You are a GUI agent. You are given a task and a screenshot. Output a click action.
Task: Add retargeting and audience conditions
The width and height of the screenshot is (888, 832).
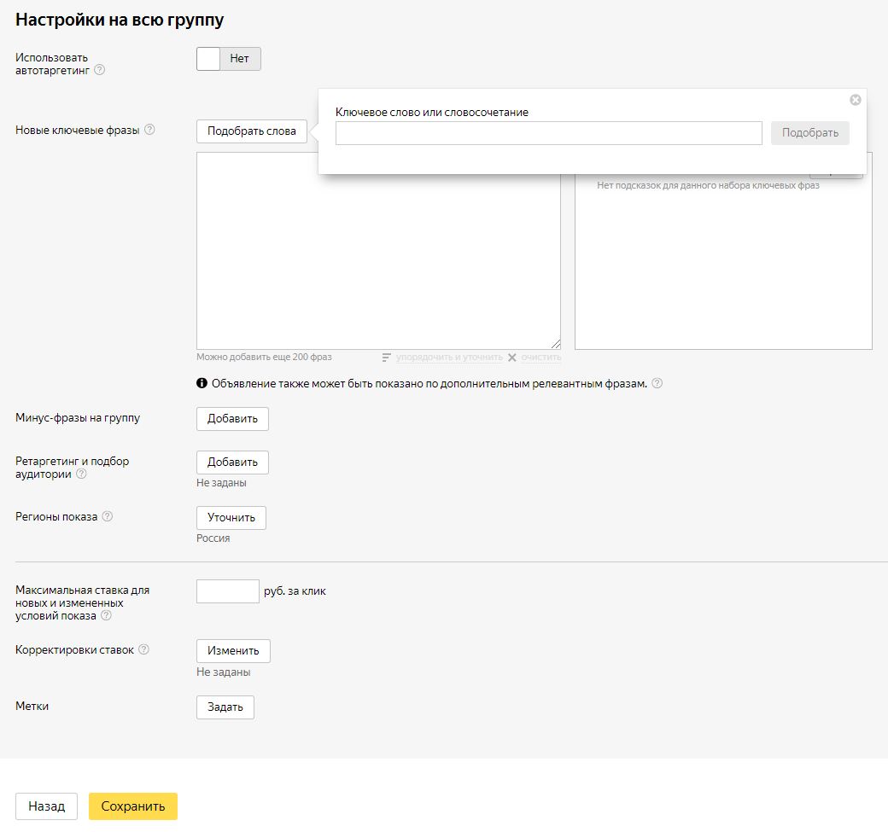coord(232,462)
